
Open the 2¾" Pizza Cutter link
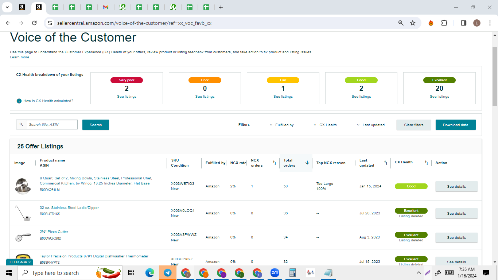pyautogui.click(x=54, y=232)
